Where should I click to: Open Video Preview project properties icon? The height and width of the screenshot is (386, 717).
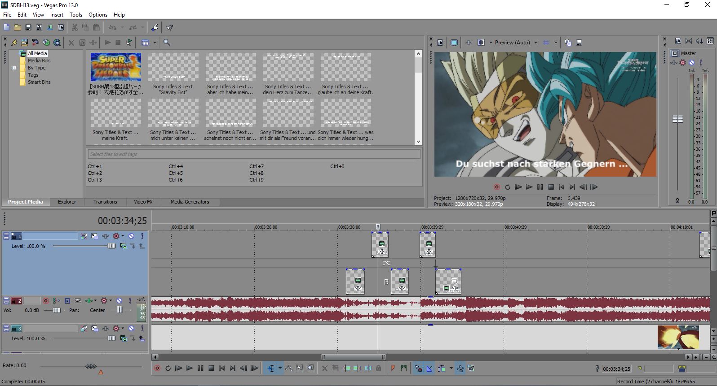coord(440,43)
